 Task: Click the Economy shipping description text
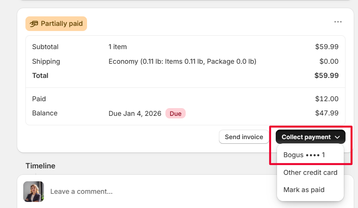point(182,62)
